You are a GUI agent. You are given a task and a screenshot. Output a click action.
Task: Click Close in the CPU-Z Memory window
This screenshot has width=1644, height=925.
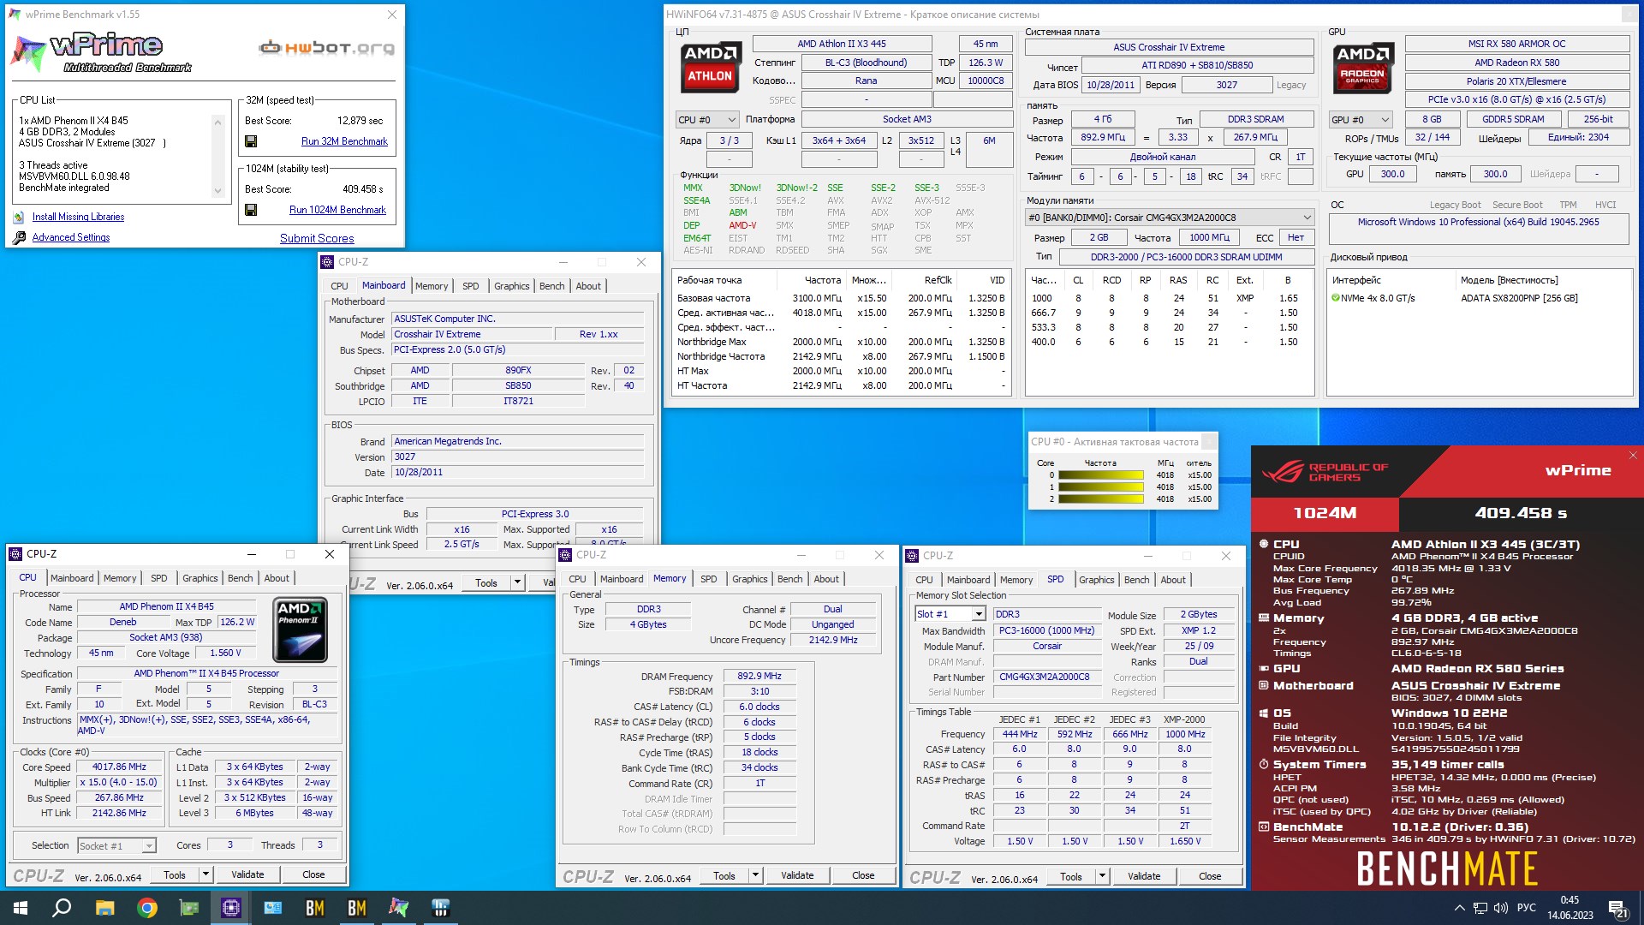point(863,875)
